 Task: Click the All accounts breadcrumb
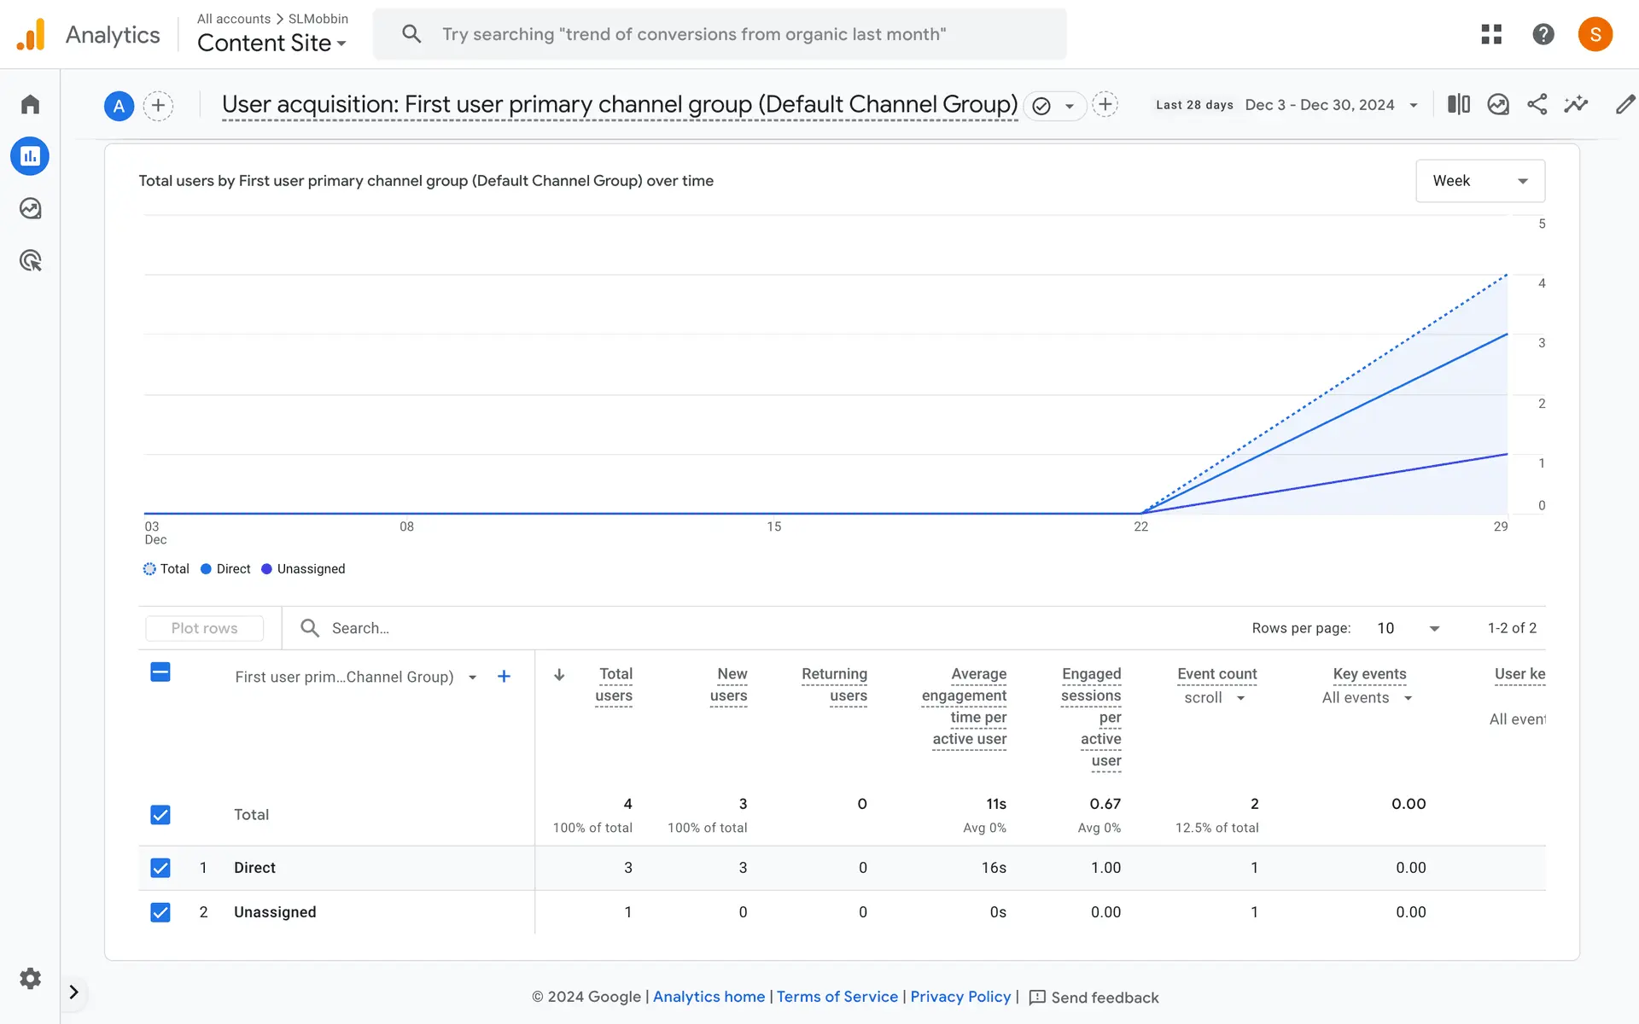click(233, 19)
